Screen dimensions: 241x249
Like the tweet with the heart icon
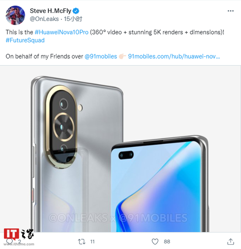(155, 242)
